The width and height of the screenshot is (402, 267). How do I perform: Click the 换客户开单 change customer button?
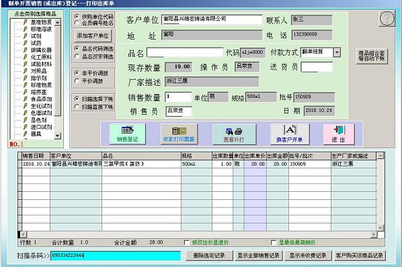click(x=290, y=134)
